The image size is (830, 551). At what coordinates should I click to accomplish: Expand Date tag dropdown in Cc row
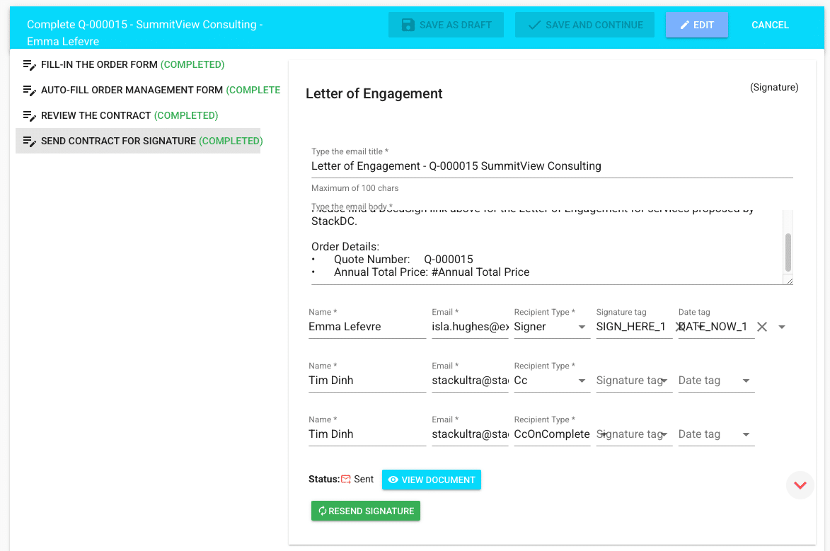click(746, 381)
